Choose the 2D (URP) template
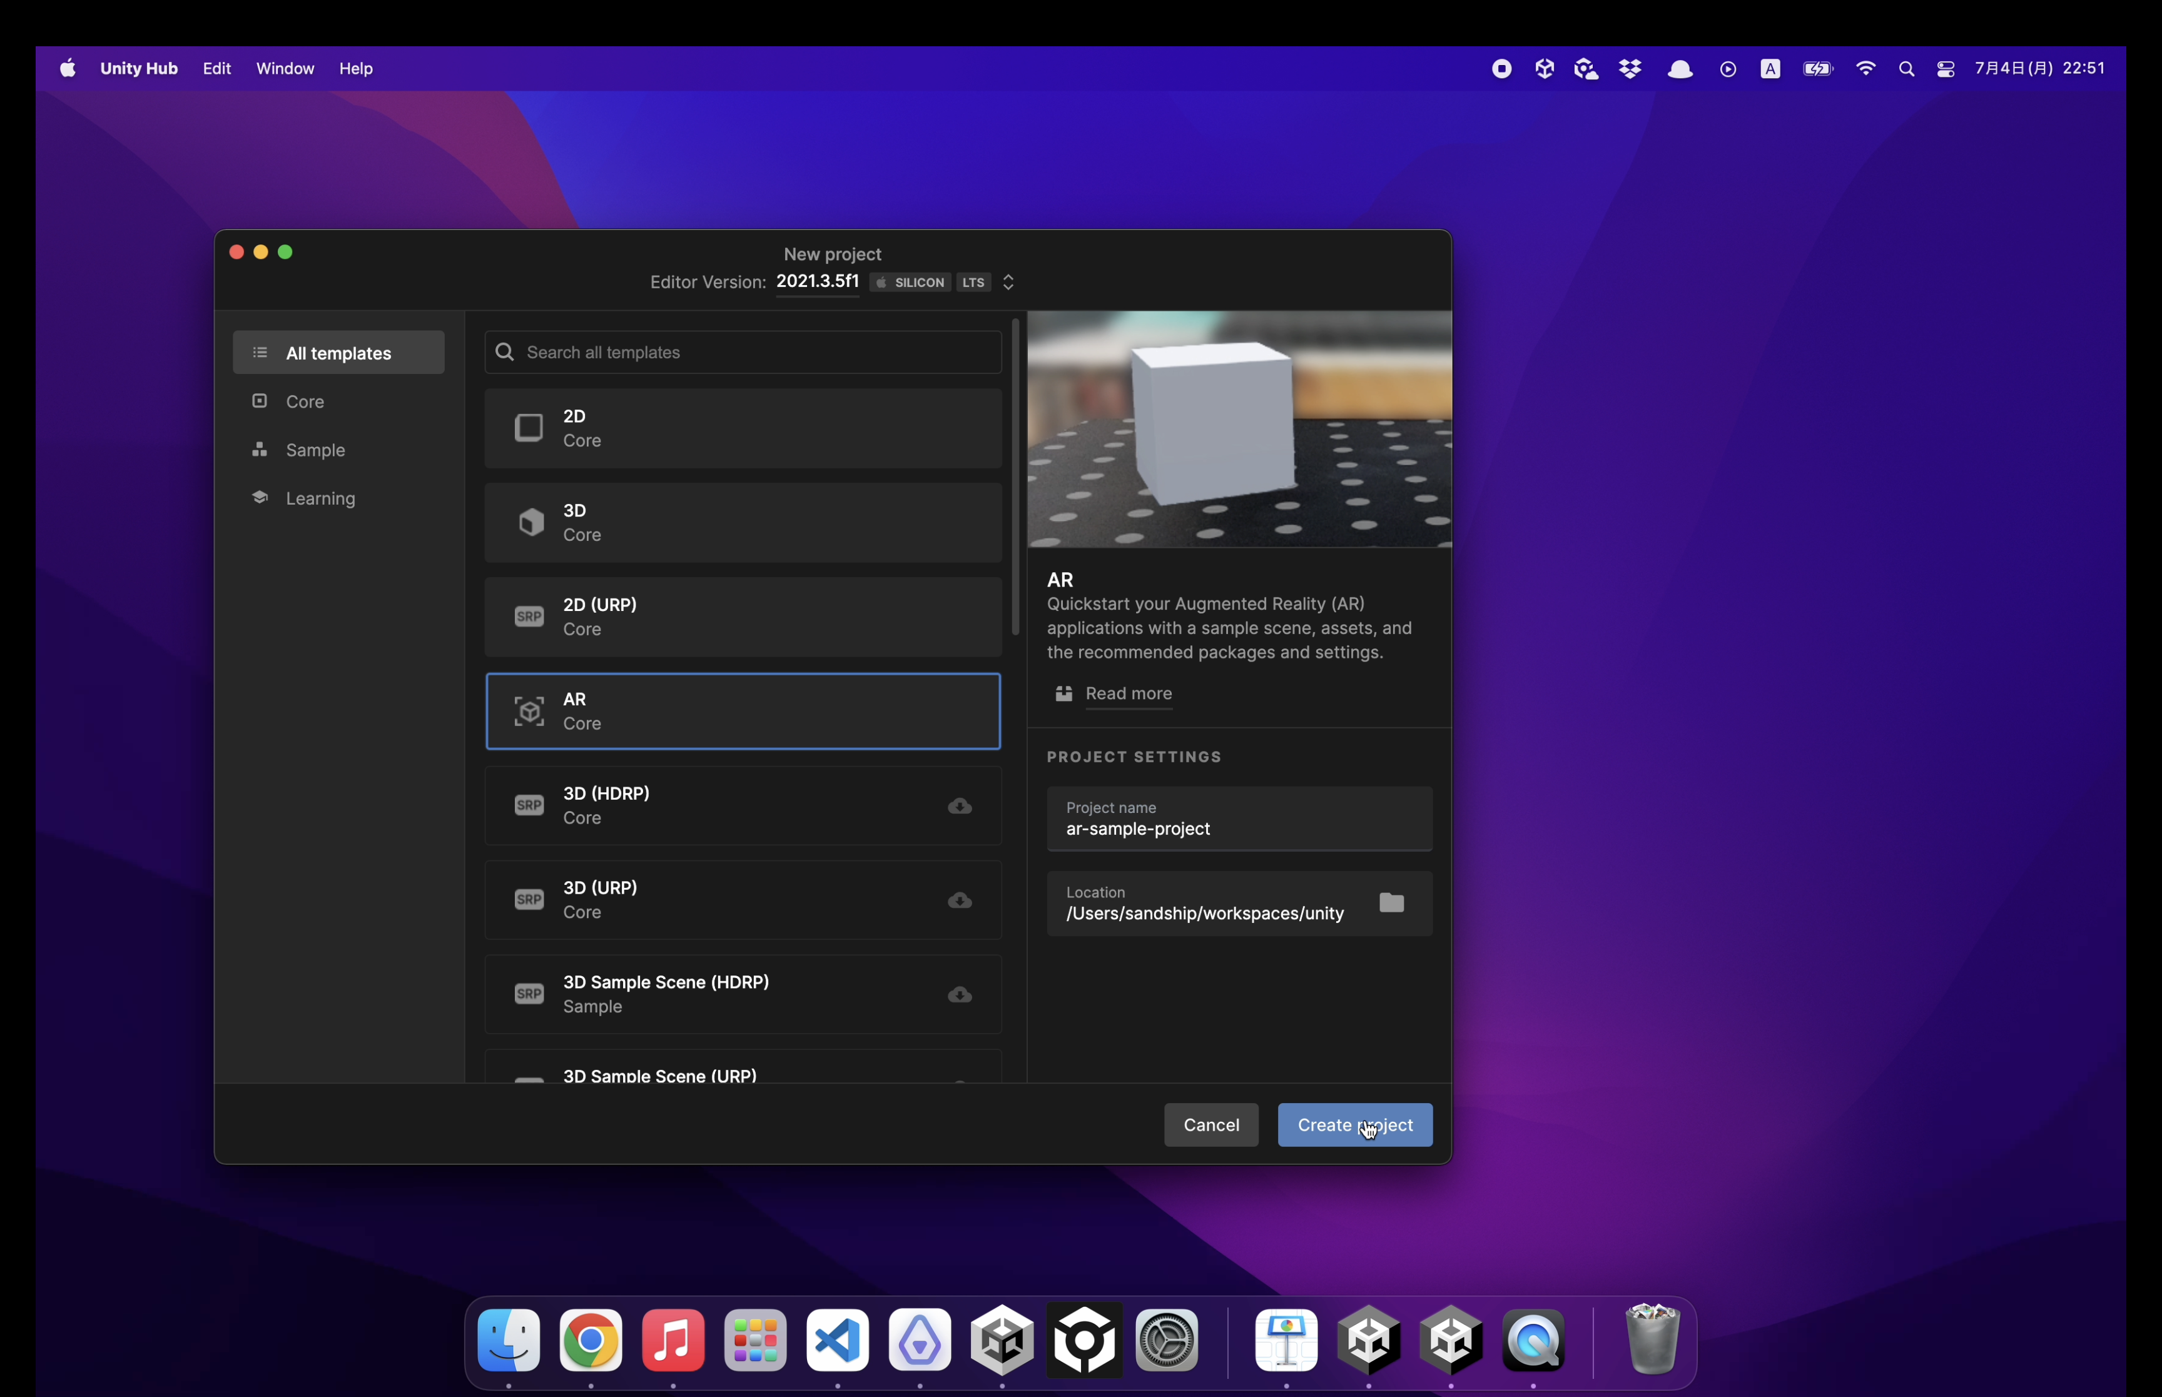The height and width of the screenshot is (1397, 2162). (742, 617)
